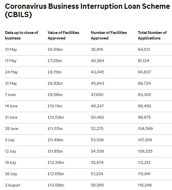The height and width of the screenshot is (190, 172).
Task: Click the 'Value of Facilities Approved' column header
Action: (x=63, y=35)
